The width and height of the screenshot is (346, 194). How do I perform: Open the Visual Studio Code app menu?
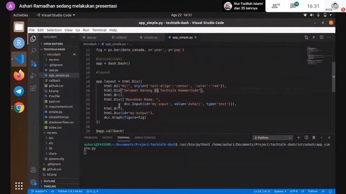pos(56,15)
